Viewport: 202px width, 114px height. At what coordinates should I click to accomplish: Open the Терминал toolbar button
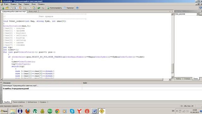69,8
